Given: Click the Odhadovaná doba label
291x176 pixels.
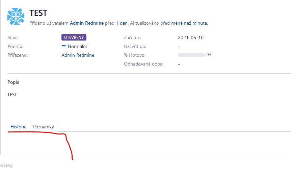Looking at the screenshot, I should [144, 64].
